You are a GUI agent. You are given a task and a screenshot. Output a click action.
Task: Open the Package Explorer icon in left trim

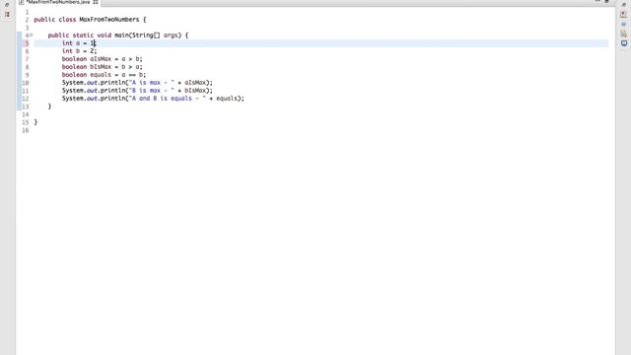7,15
